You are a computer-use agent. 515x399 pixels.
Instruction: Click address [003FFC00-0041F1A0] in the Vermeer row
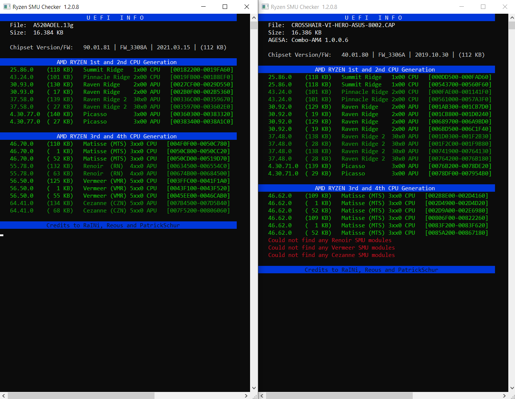pyautogui.click(x=199, y=181)
